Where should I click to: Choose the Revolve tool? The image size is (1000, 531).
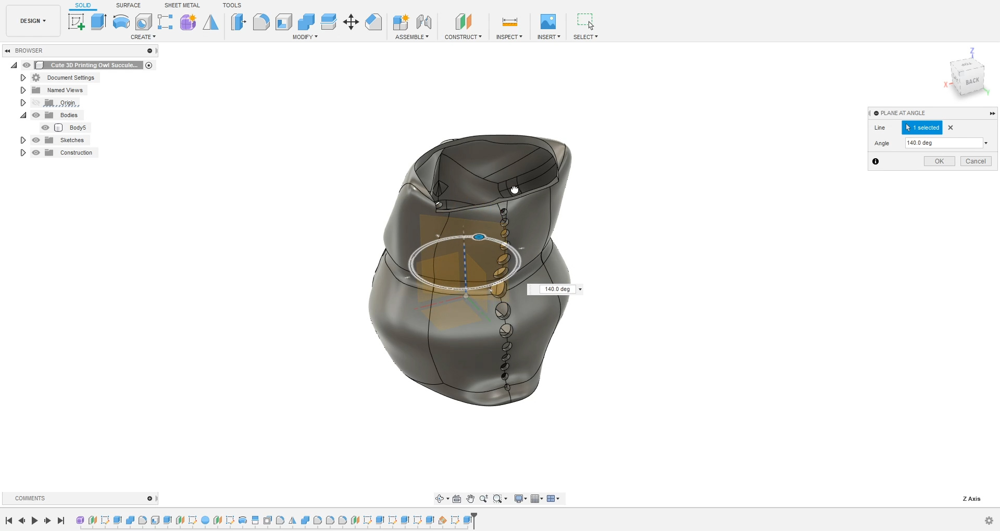click(x=121, y=22)
